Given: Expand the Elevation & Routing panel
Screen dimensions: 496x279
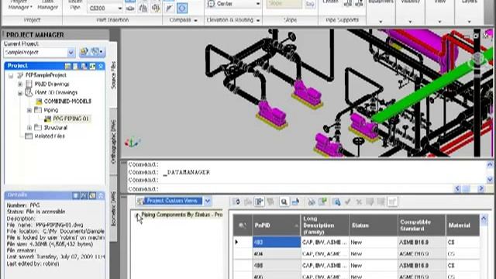Looking at the screenshot, I should pos(258,20).
